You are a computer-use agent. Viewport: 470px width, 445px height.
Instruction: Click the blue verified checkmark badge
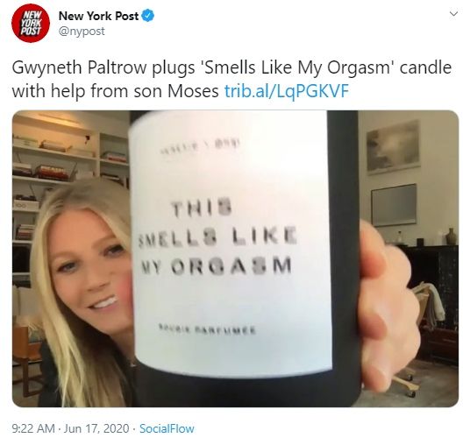148,16
